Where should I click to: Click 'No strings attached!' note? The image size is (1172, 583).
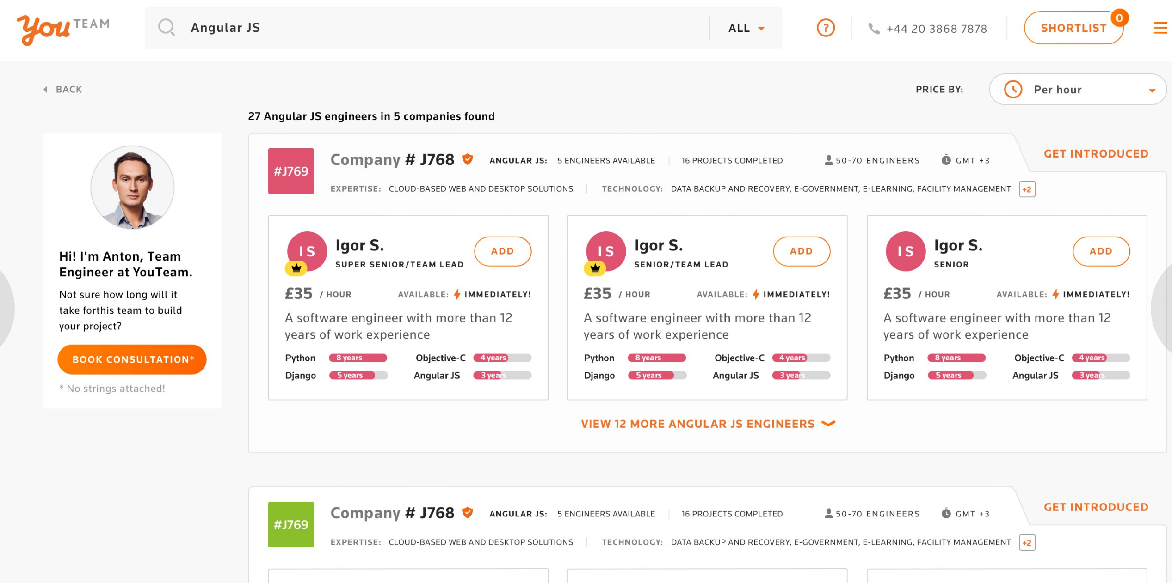(x=112, y=389)
